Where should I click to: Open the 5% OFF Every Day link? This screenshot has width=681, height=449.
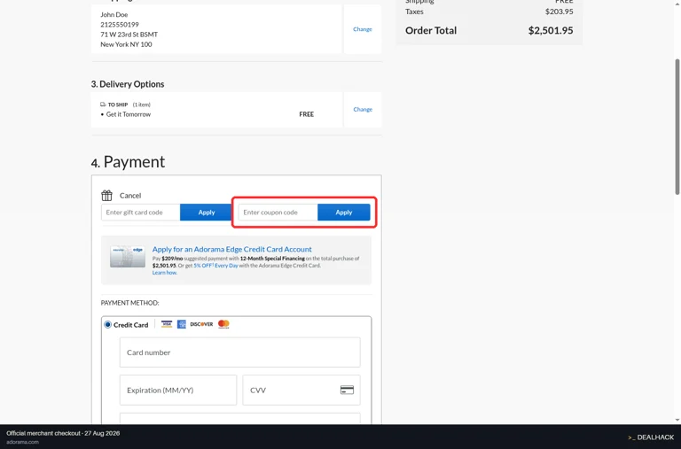(x=215, y=266)
